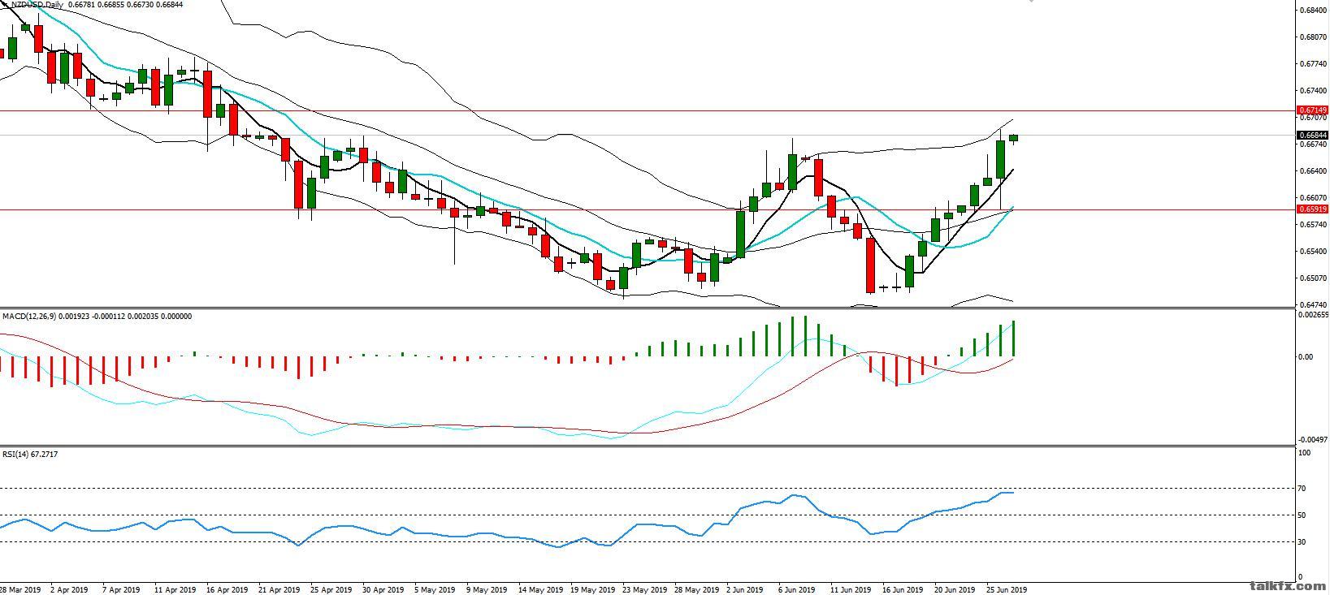Screen dimensions: 1330x595
Task: Click the 21 Apr 2019 date label
Action: coord(279,590)
